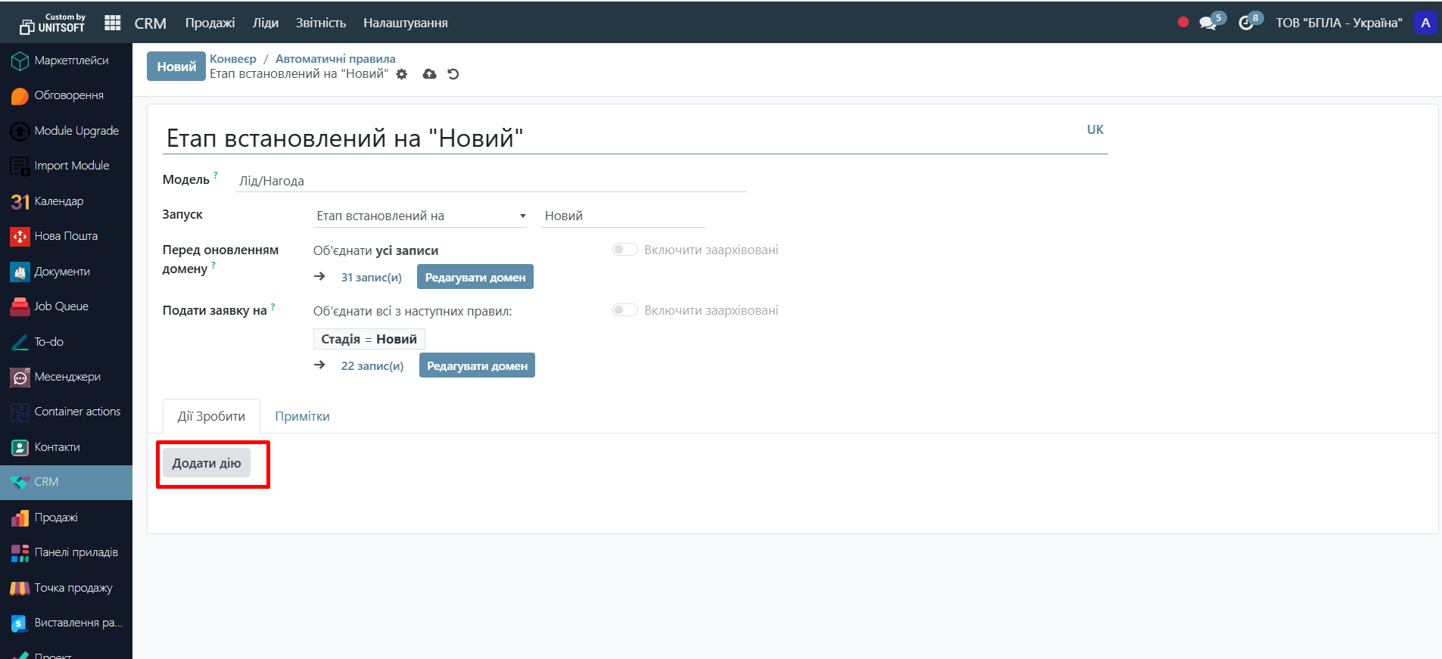Viewport: 1442px width, 659px height.
Task: Click the user avatar A icon
Action: click(x=1425, y=23)
